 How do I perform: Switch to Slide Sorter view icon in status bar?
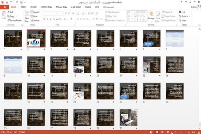tap(157, 132)
